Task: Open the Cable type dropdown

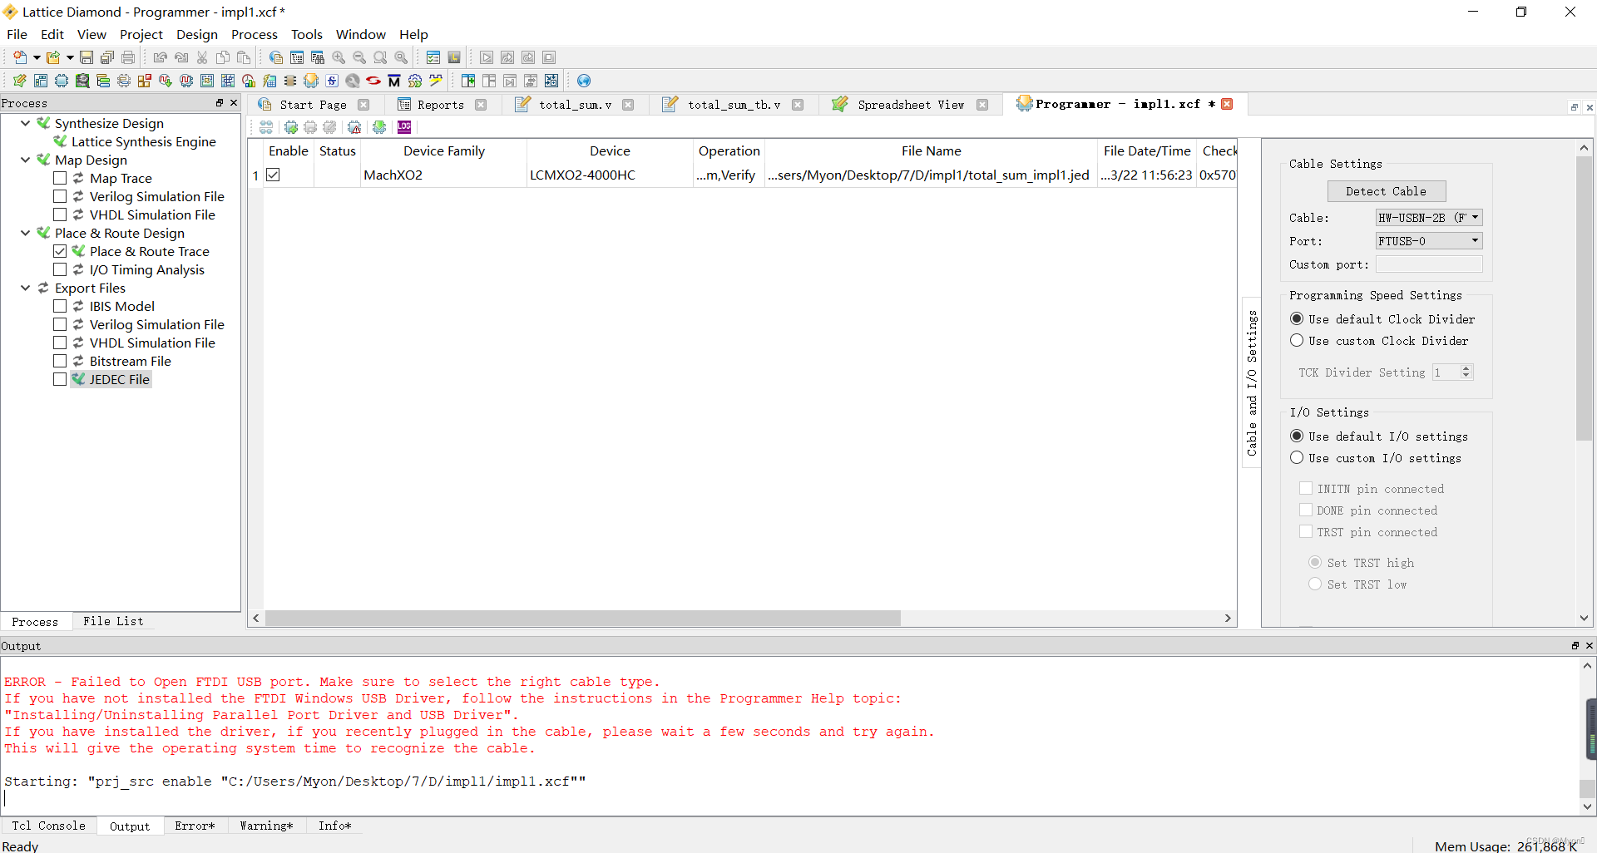Action: pyautogui.click(x=1429, y=218)
